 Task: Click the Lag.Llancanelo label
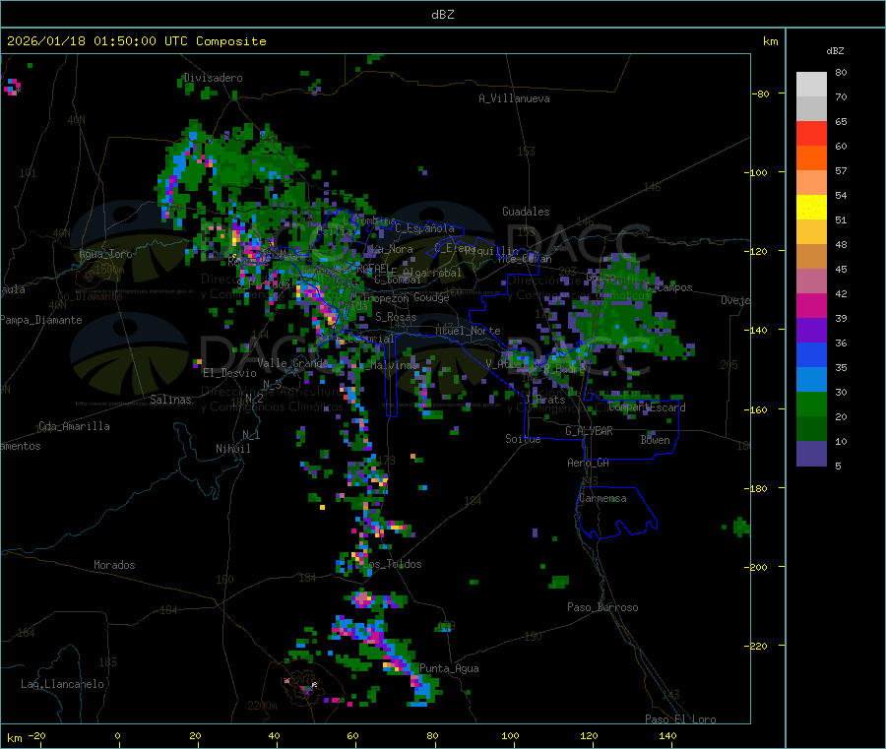[x=62, y=684]
